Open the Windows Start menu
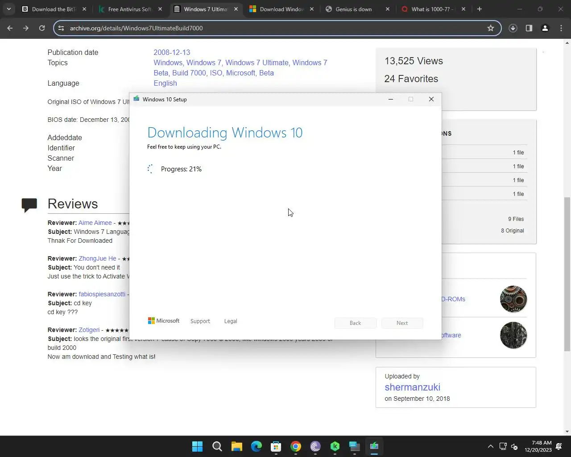 (x=197, y=446)
